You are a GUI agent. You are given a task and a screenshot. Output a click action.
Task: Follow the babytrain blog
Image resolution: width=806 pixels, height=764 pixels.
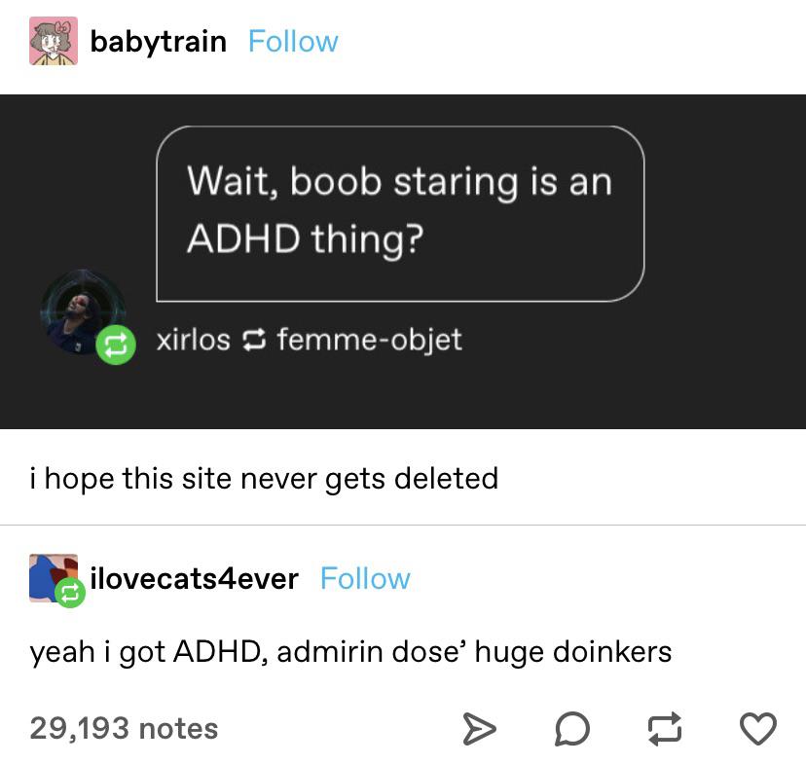coord(293,42)
